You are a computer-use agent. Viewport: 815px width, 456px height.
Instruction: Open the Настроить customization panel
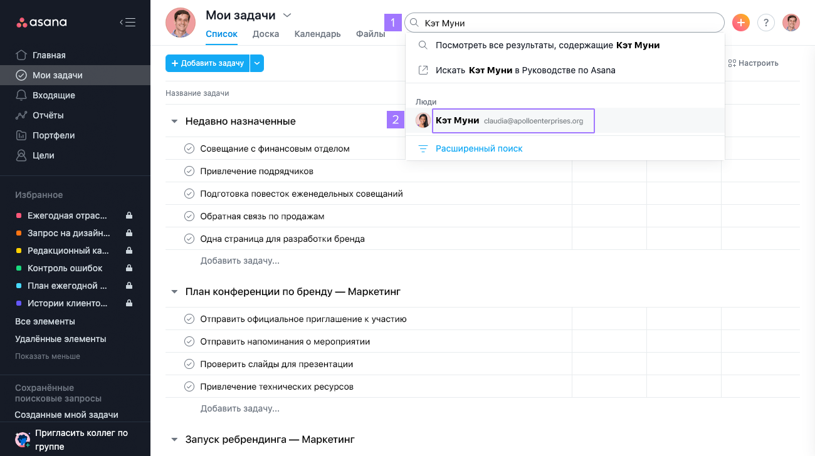pos(752,63)
